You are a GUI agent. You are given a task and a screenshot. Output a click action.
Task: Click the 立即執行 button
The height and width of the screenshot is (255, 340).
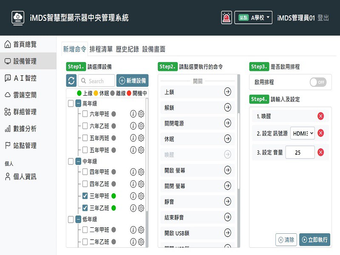(314, 240)
